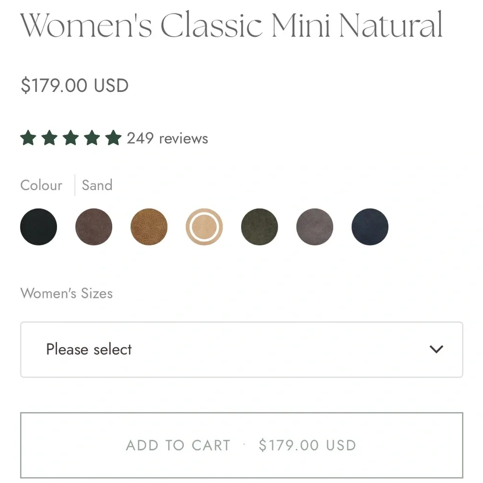The image size is (483, 483).
Task: Select the black colour swatch
Action: coord(39,227)
